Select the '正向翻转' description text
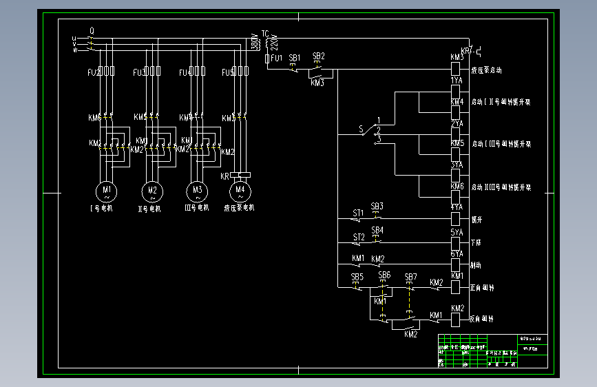This screenshot has width=597, height=387. tap(482, 288)
